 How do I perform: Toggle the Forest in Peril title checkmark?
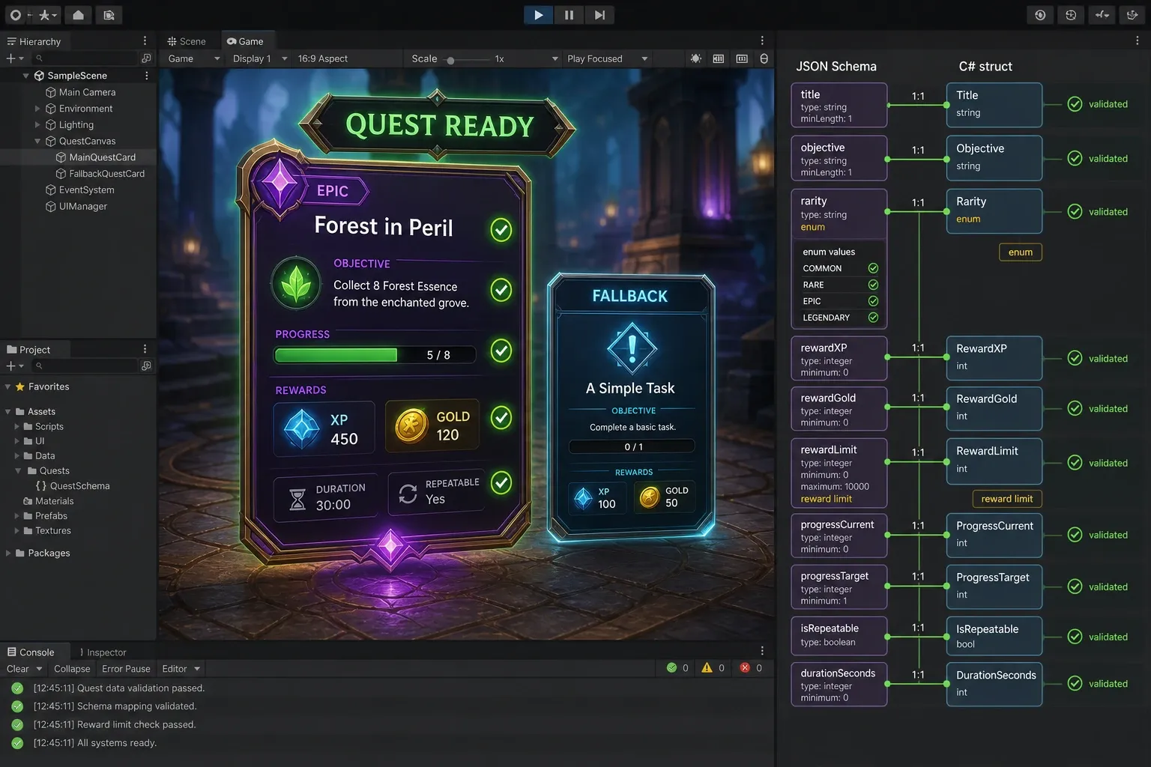tap(501, 229)
